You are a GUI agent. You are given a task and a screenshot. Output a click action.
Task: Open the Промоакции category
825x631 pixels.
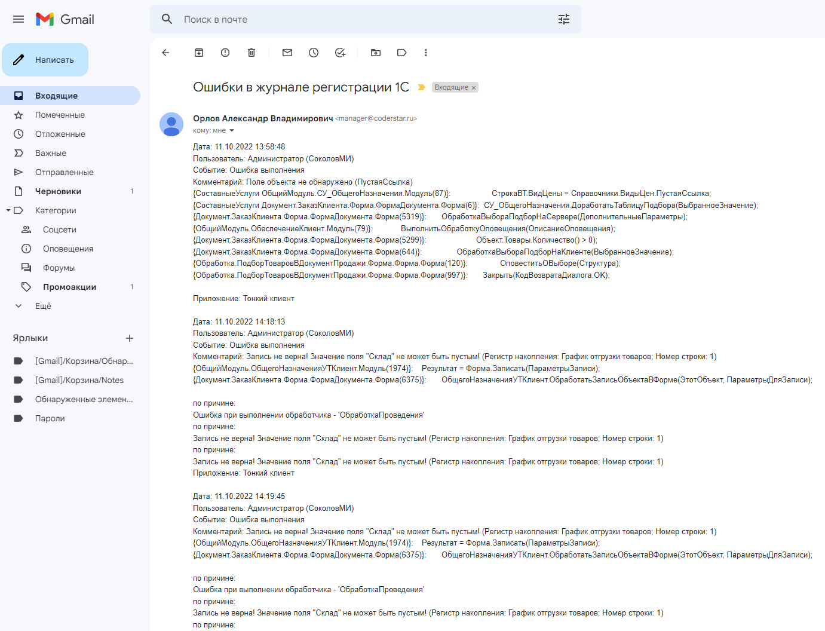tap(70, 287)
